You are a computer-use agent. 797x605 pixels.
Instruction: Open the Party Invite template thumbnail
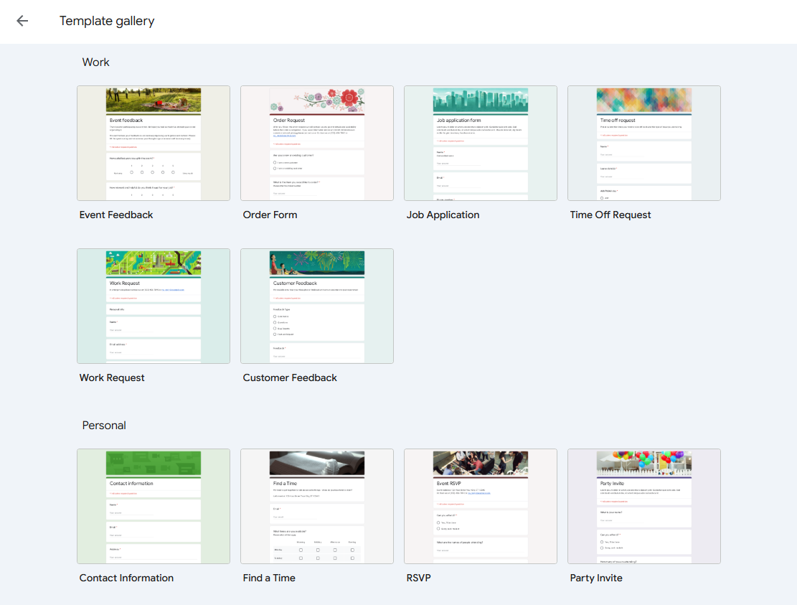coord(644,507)
